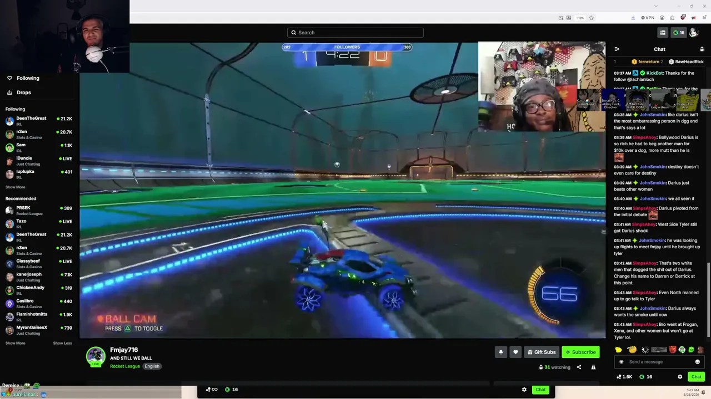Click the green Chat button in lower popup bar
Screen dimensions: 711x399
coord(540,390)
